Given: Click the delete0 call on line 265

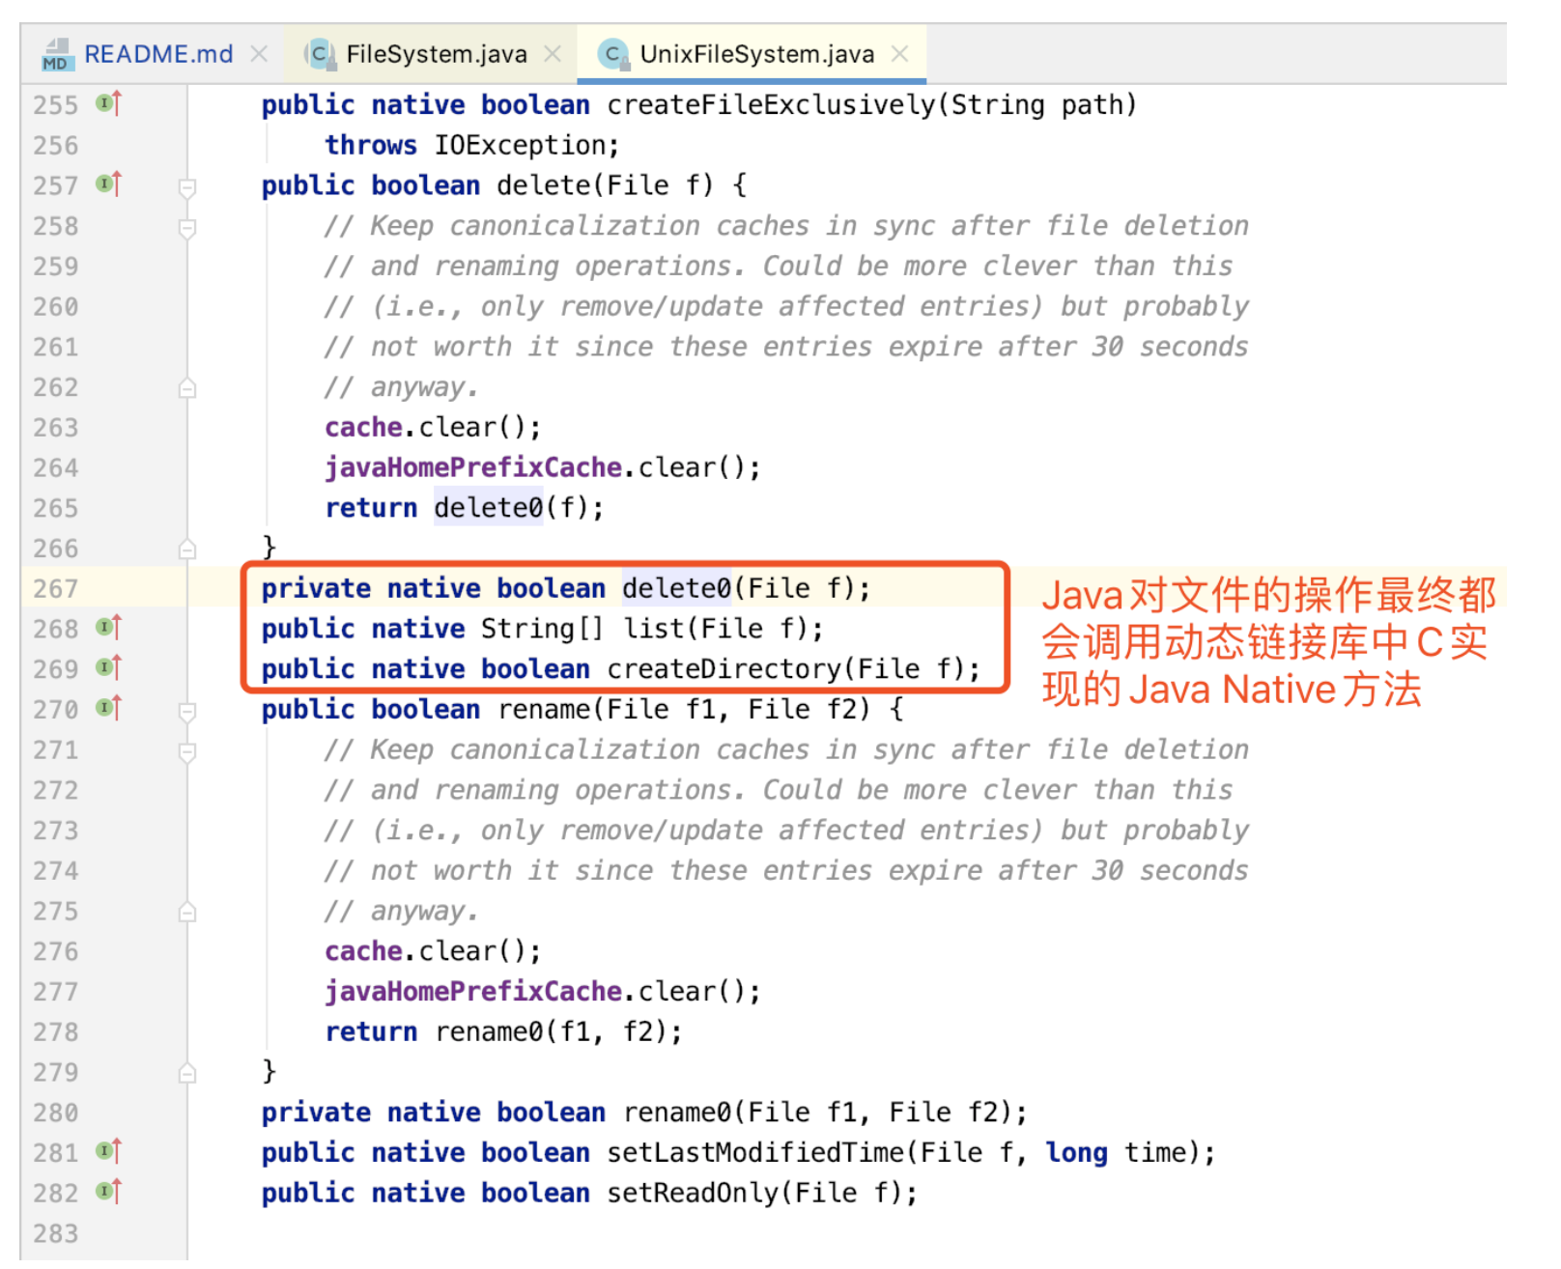Looking at the screenshot, I should click(x=488, y=508).
